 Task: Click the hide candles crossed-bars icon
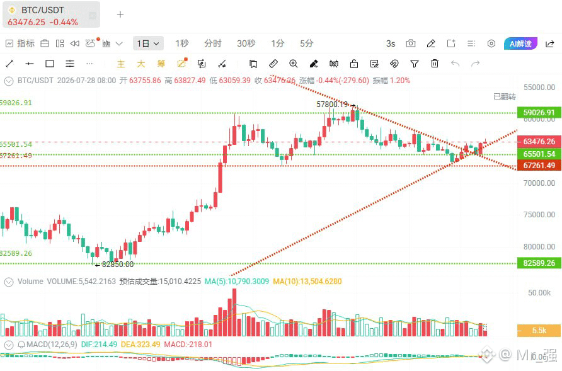[x=334, y=64]
